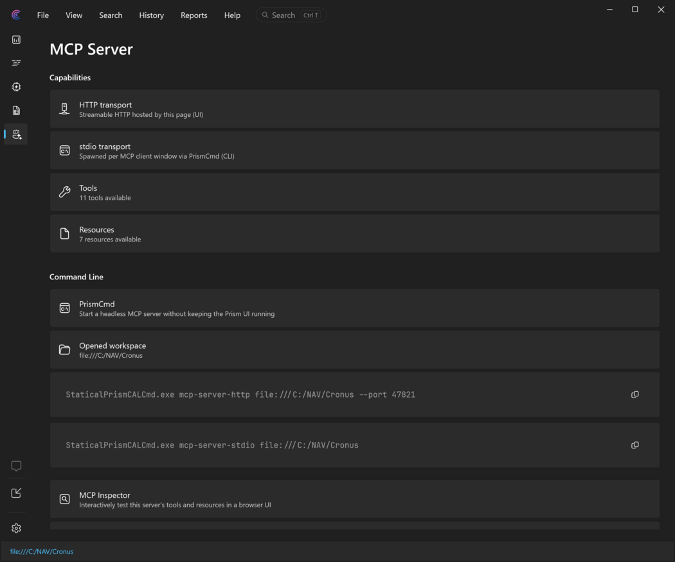Image resolution: width=675 pixels, height=562 pixels.
Task: Click the Command Line heading
Action: point(76,277)
